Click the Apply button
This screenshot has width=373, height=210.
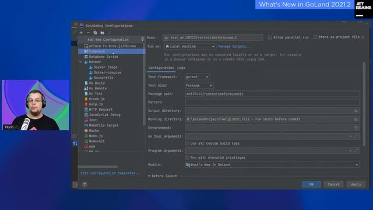click(x=356, y=184)
